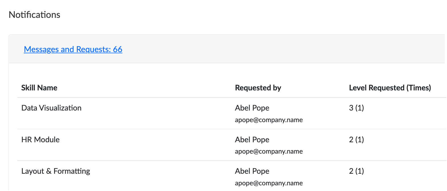Screen dimensions: 447x191
Task: Click the 3 (1) level for Data Visualization
Action: 357,108
